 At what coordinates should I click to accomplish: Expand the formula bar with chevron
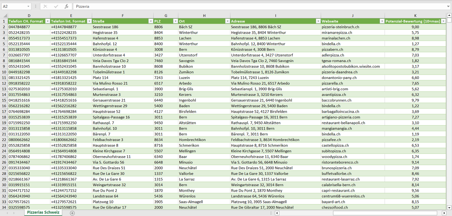click(449, 6)
